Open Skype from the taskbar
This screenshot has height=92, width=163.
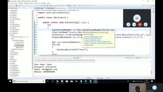pyautogui.click(x=91, y=81)
